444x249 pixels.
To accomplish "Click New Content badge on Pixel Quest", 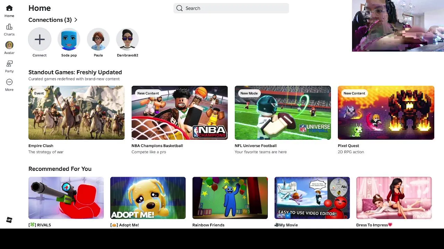I will (354, 93).
